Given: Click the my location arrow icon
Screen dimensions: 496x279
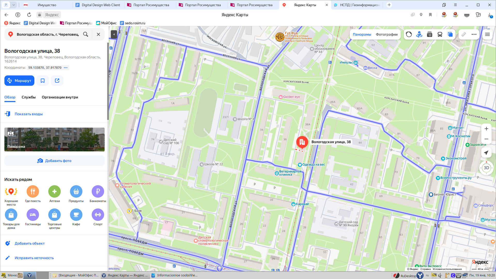Looking at the screenshot, I should click(x=486, y=153).
